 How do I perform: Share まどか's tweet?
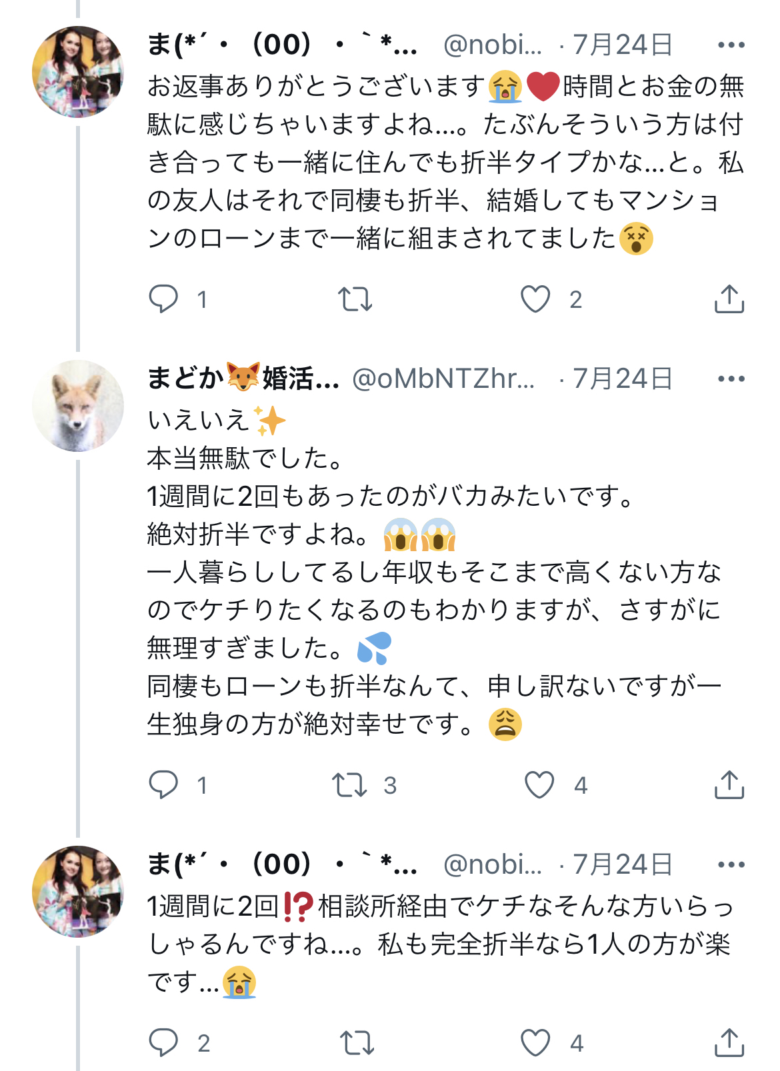[729, 784]
